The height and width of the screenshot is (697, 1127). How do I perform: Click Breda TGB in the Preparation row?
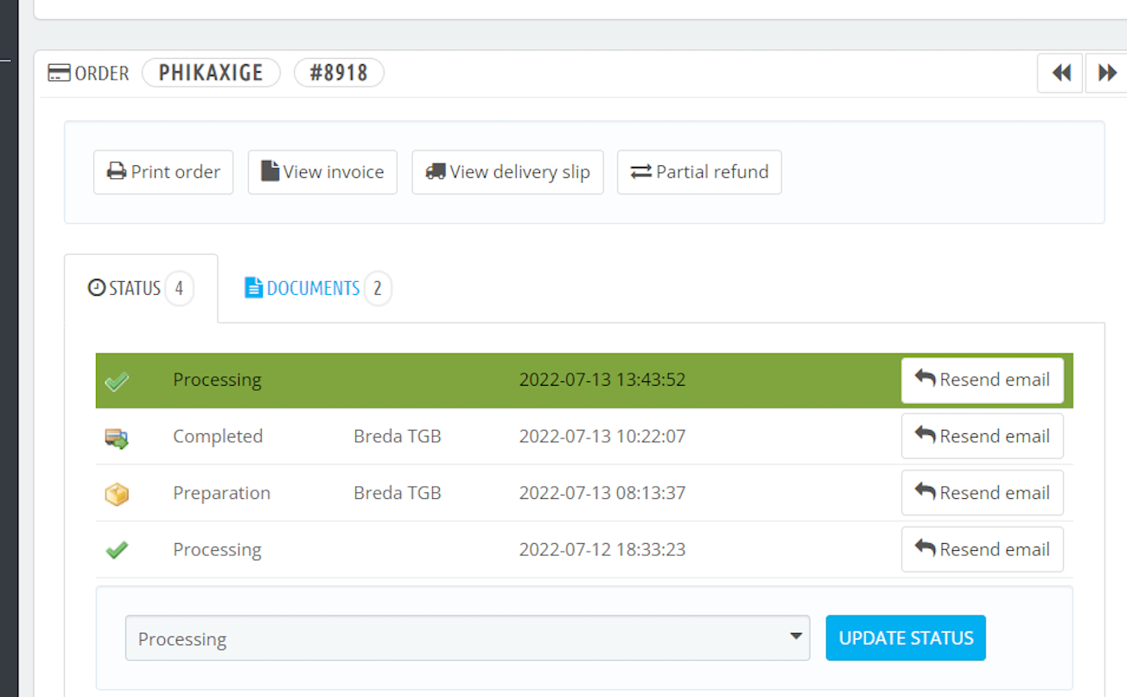pos(398,493)
